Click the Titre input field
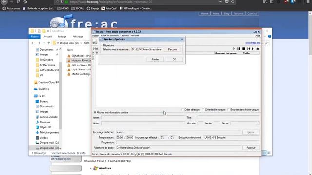The width and height of the screenshot is (312, 175). (229, 118)
